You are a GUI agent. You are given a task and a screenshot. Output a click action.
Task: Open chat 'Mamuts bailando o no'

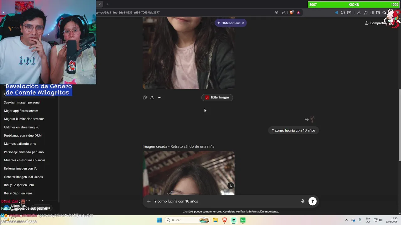click(20, 144)
